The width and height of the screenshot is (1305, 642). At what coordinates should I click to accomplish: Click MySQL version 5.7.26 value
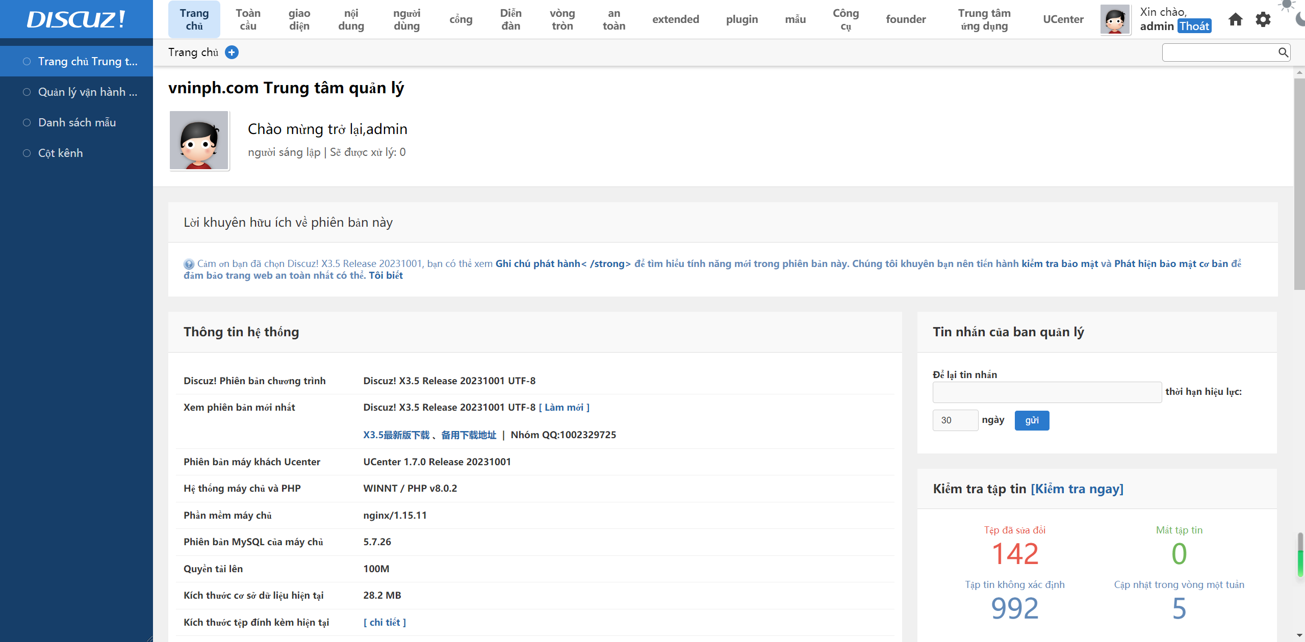tap(377, 542)
